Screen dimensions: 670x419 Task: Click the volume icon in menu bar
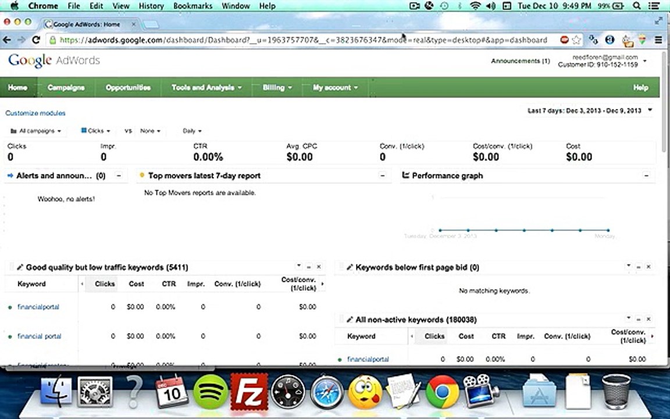click(490, 6)
